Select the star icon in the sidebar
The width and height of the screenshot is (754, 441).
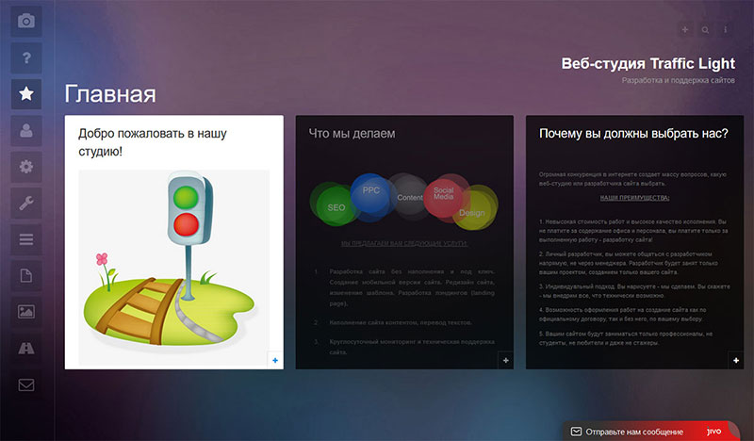[26, 94]
